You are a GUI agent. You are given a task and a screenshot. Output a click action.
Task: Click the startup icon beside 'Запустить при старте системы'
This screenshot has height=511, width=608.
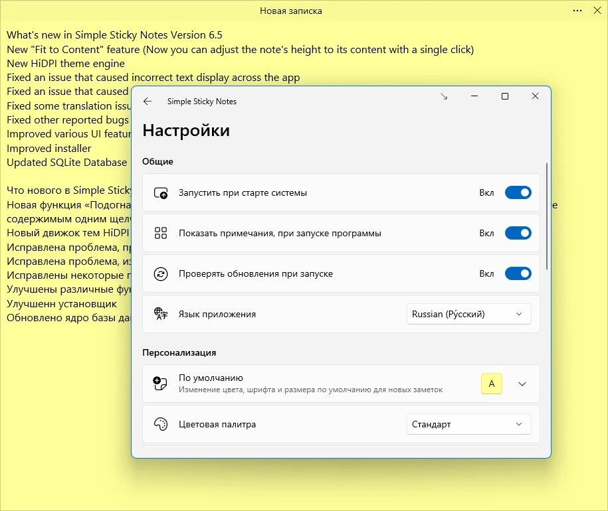click(161, 192)
